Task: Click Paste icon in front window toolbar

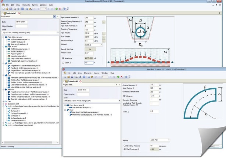Action: [x=92, y=77]
